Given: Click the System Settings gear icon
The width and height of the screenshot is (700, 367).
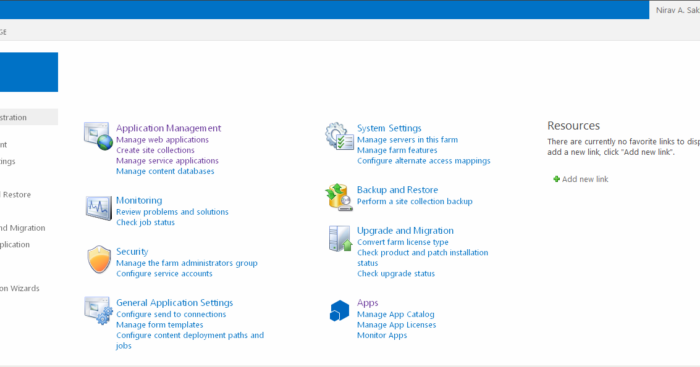Looking at the screenshot, I should click(x=337, y=134).
